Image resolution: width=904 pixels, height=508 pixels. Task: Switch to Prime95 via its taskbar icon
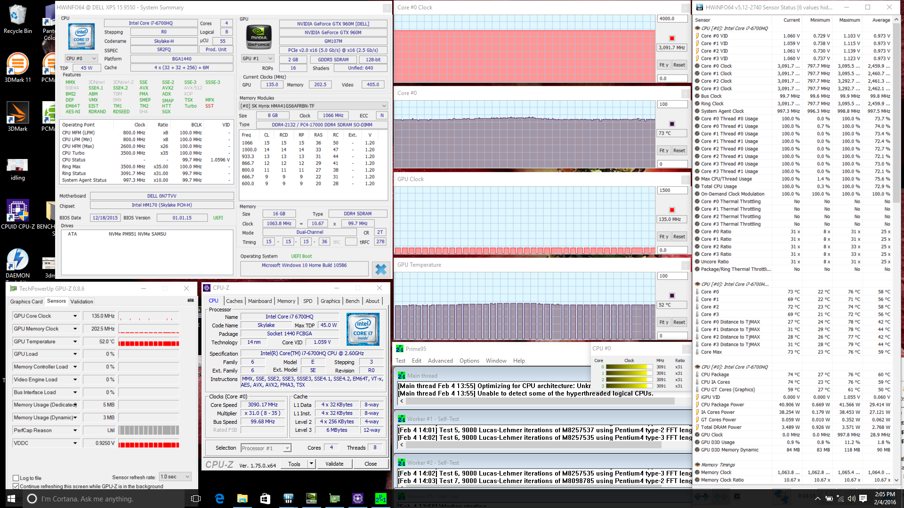[x=380, y=499]
